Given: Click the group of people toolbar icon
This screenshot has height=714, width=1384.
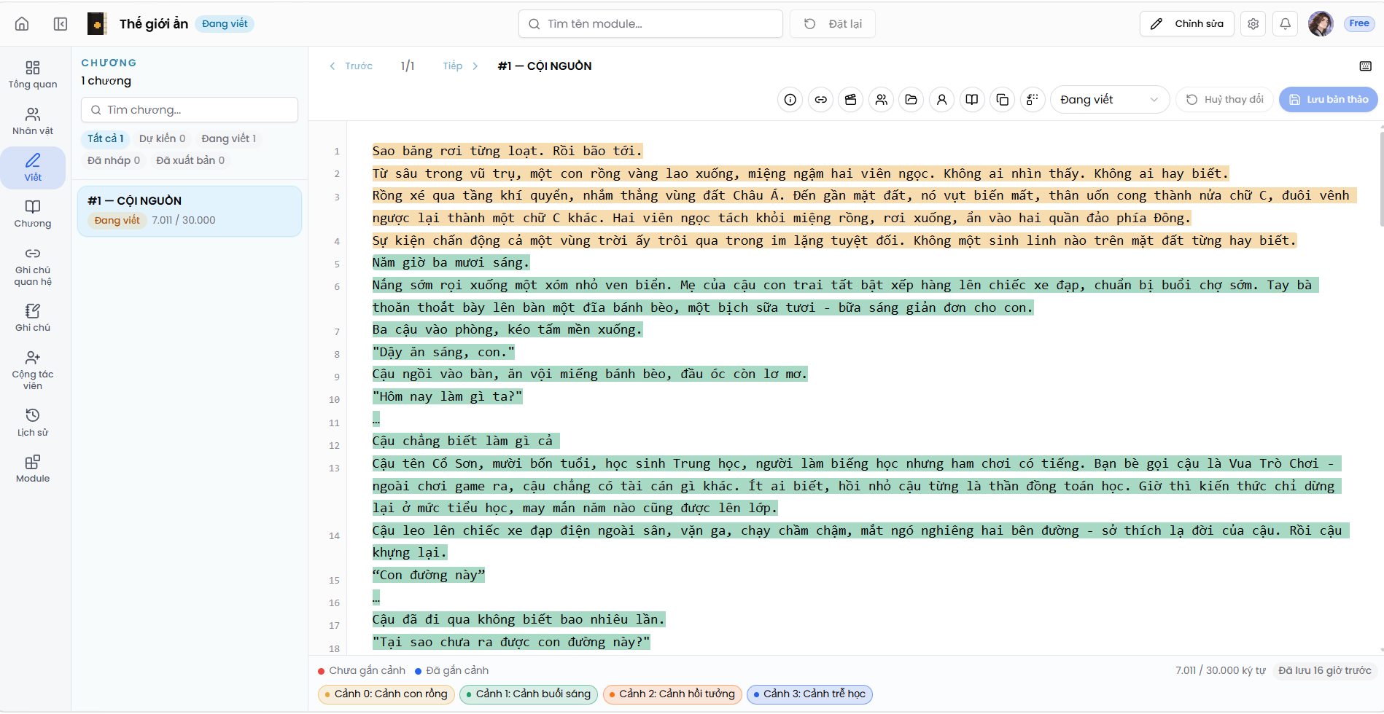Looking at the screenshot, I should pos(882,100).
